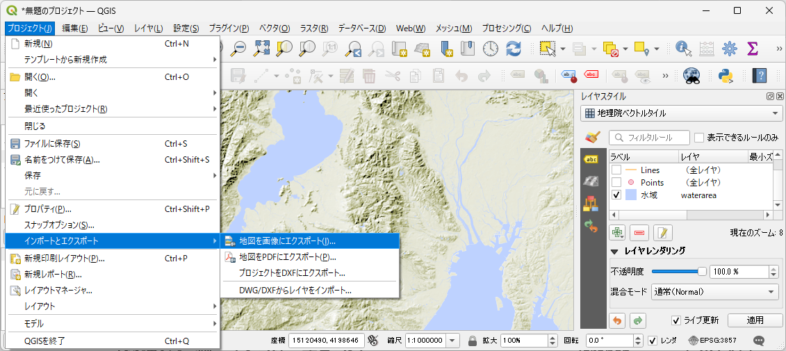Click 名前をつけて保存 menu entry
786x351 pixels.
[113, 160]
